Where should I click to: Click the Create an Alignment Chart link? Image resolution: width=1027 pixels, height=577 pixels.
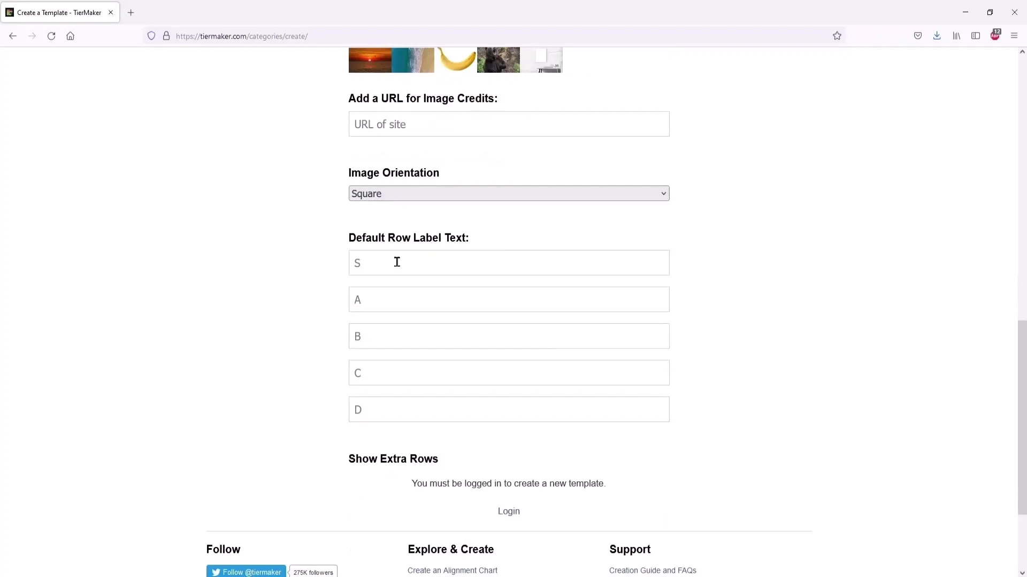click(452, 570)
